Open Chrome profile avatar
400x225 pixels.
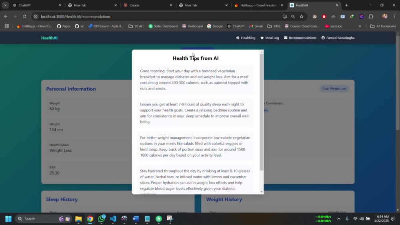coord(385,16)
